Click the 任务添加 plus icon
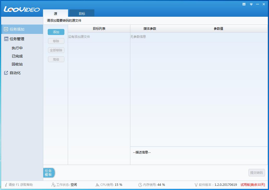The height and width of the screenshot is (190, 269). coord(6,29)
